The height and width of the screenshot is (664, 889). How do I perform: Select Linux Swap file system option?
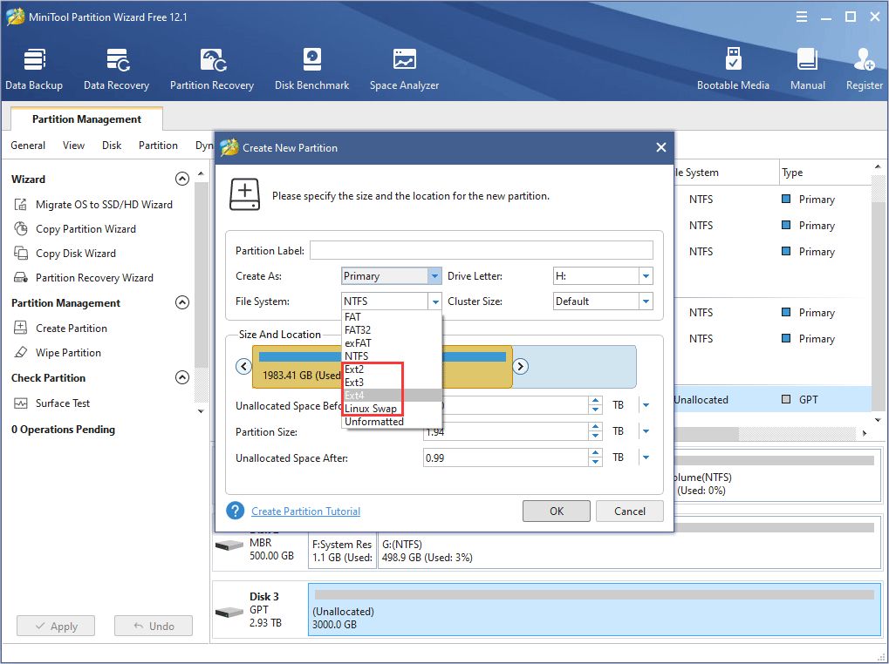(x=392, y=408)
